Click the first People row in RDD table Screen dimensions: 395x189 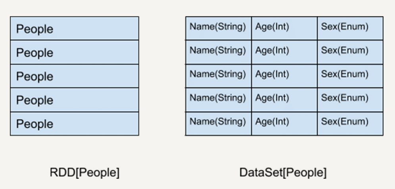click(x=74, y=28)
